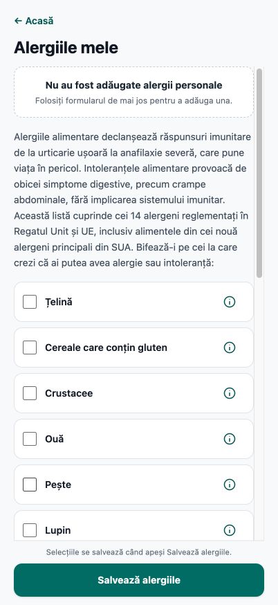The height and width of the screenshot is (605, 278).
Task: Click the vertical scrollbar thumb
Action: tap(259, 173)
